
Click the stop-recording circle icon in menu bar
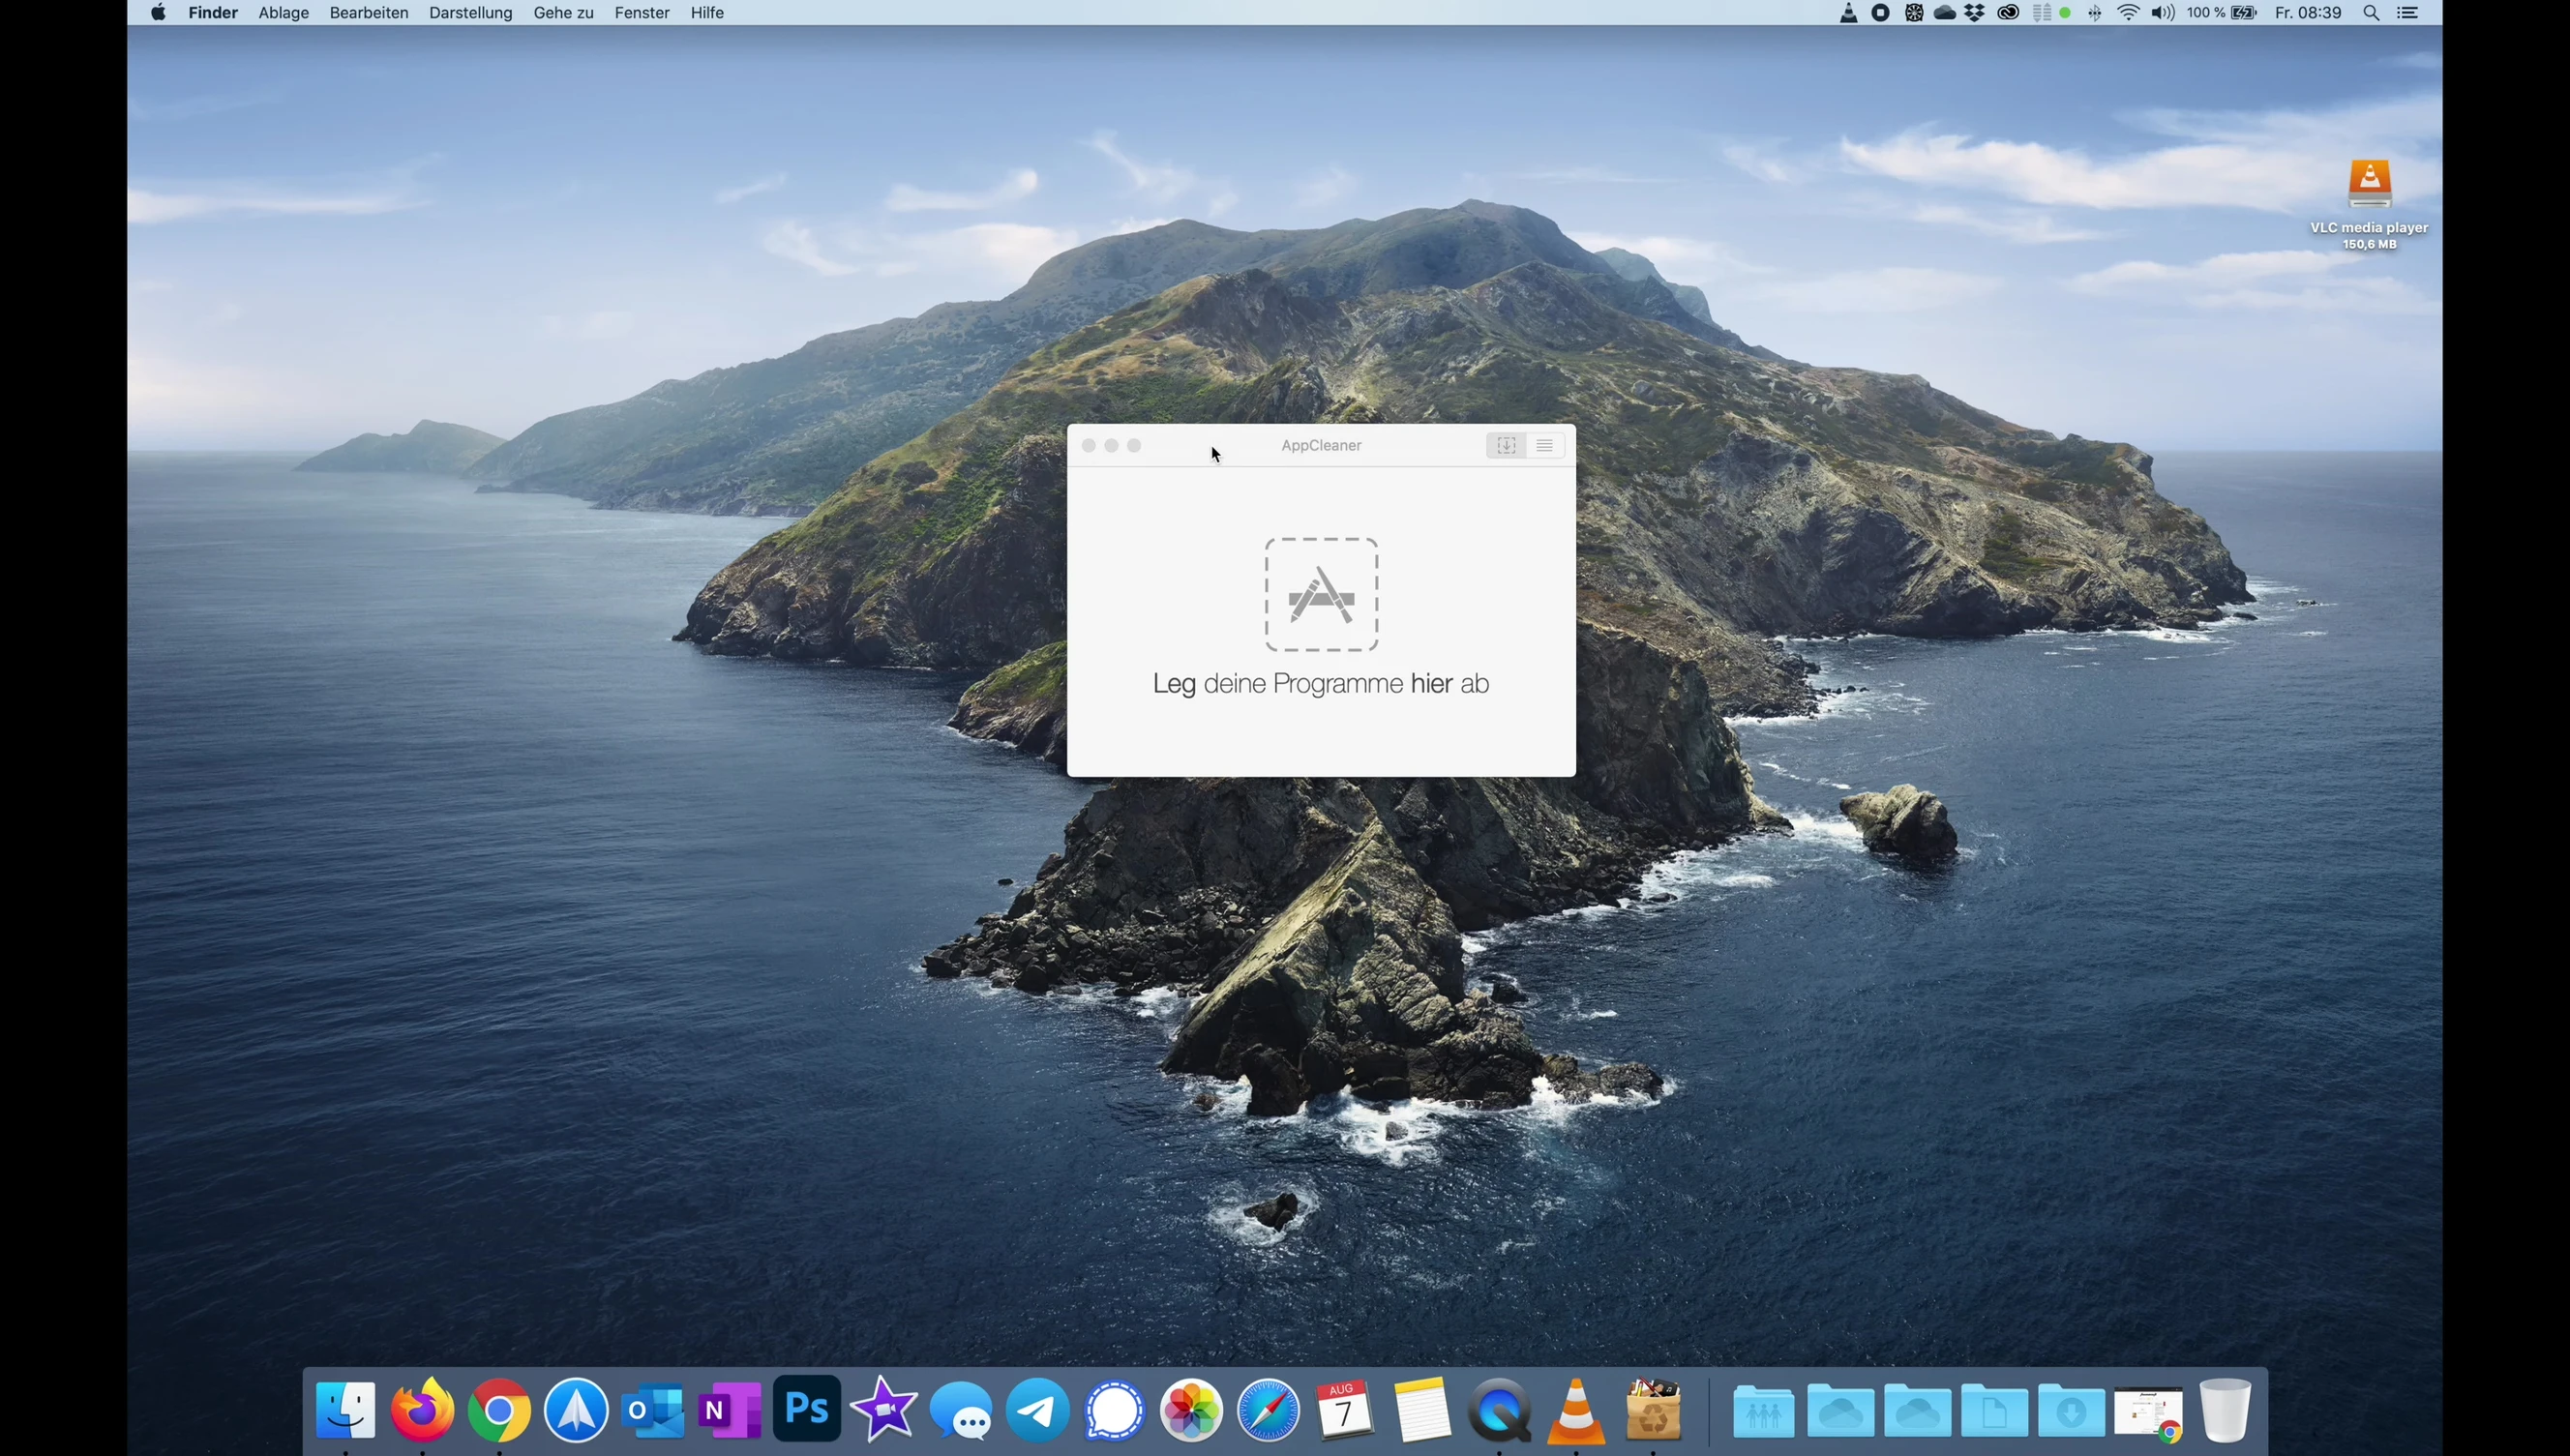pos(1880,13)
